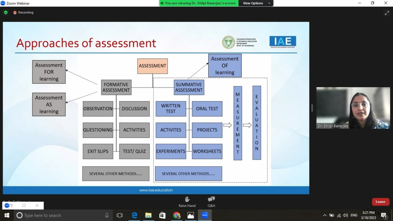393x221 pixels.
Task: Enter full screen with the expand arrows icon
Action: pyautogui.click(x=387, y=13)
